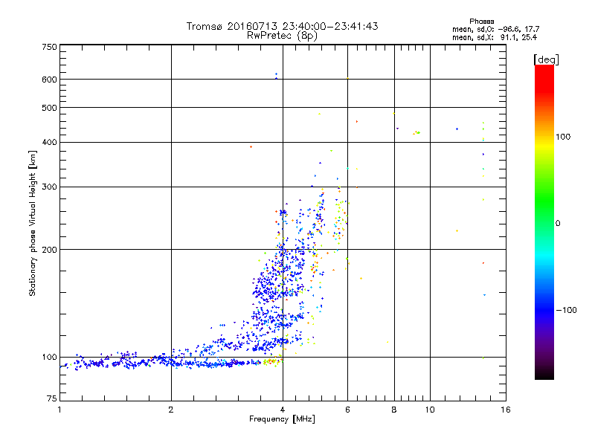
Task: Click the x-axis tick label '16'
Action: 506,410
